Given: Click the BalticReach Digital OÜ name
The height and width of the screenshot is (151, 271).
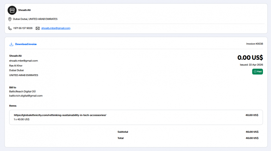Looking at the screenshot, I should (23, 92).
